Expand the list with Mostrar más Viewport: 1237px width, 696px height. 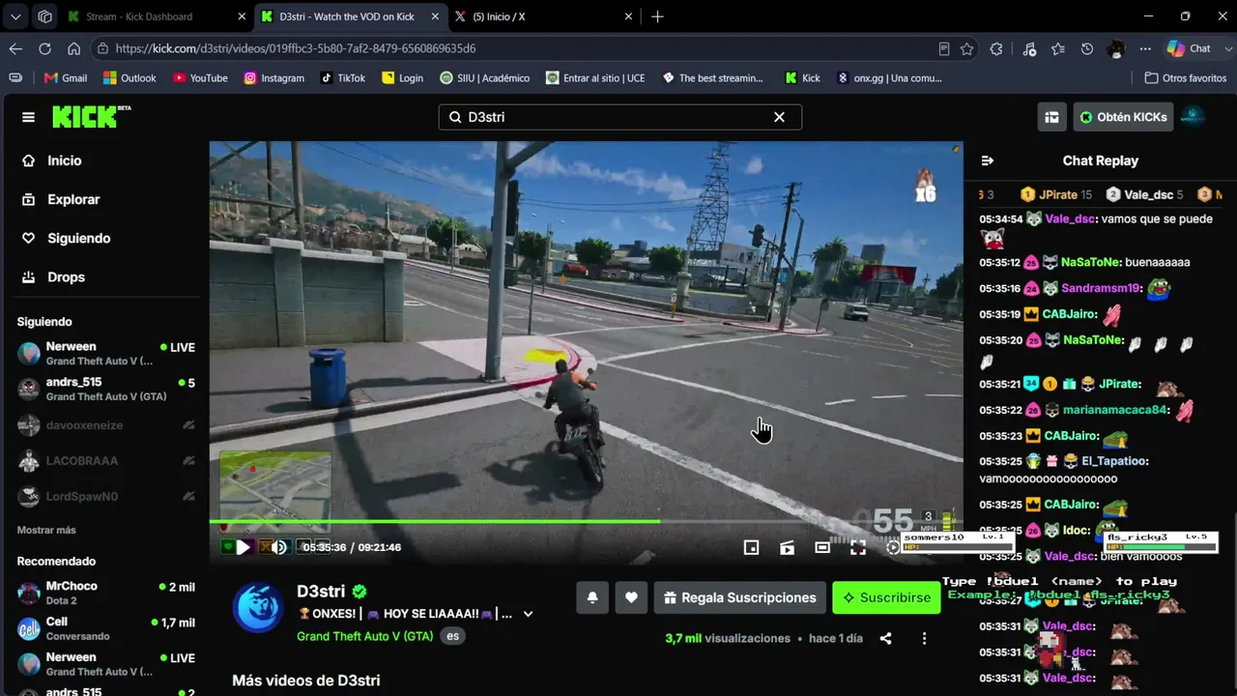point(46,530)
